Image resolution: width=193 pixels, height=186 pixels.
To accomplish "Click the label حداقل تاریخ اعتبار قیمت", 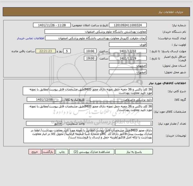I will [175, 58].
